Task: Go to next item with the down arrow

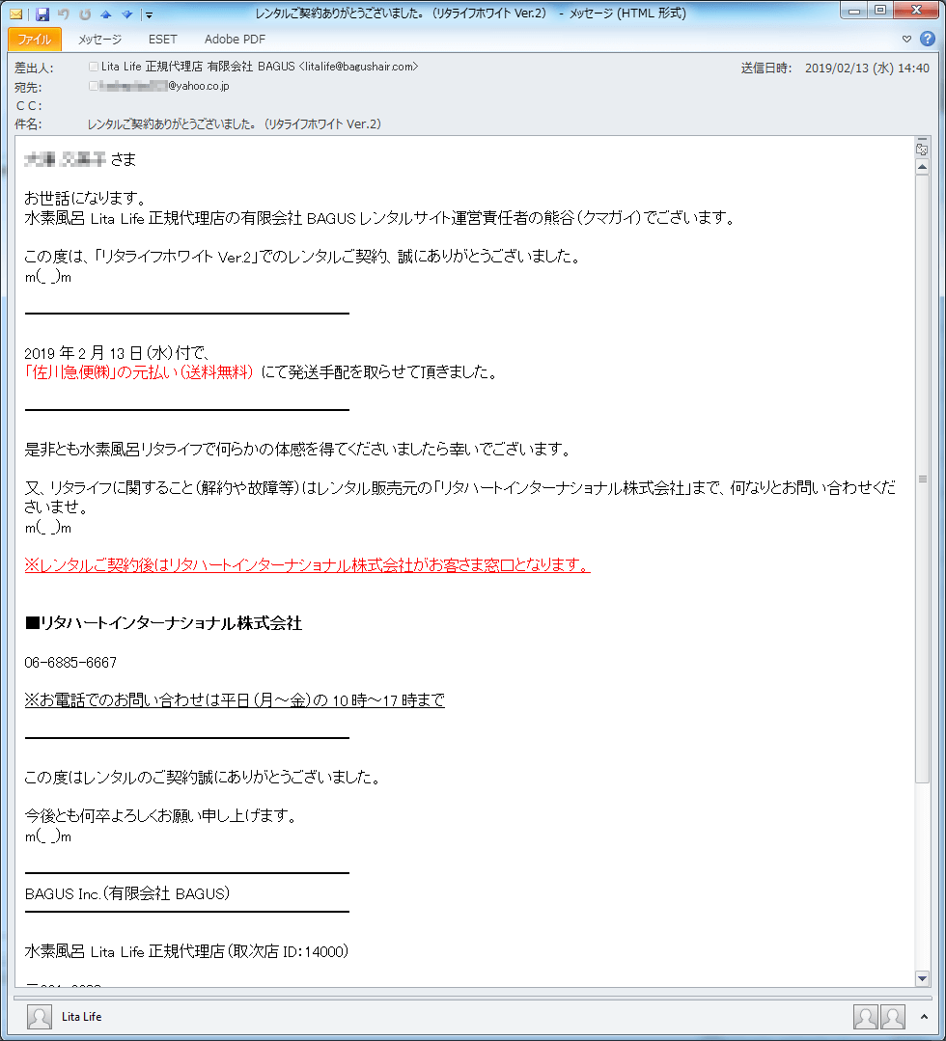Action: [126, 14]
